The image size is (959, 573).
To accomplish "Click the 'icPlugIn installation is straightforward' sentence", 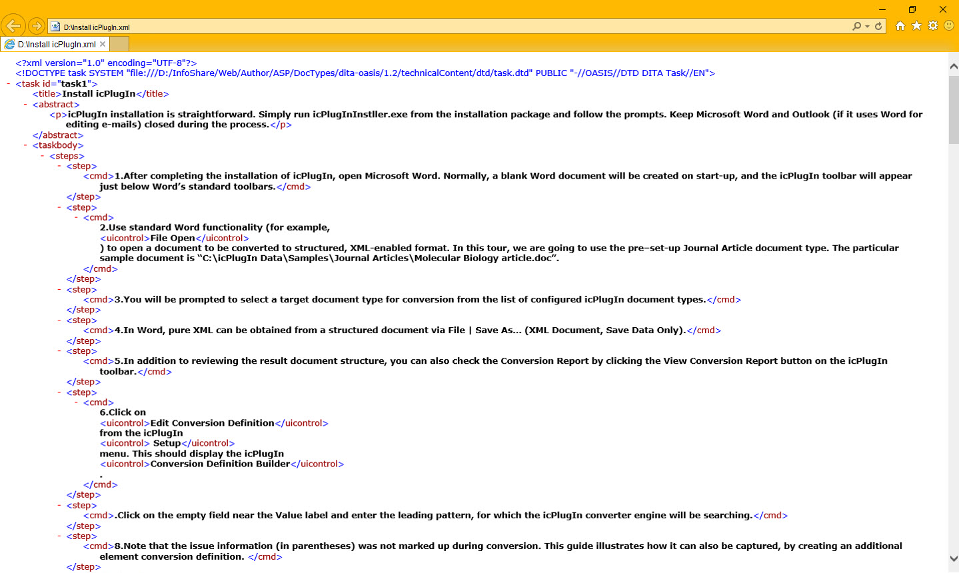I will (x=161, y=115).
